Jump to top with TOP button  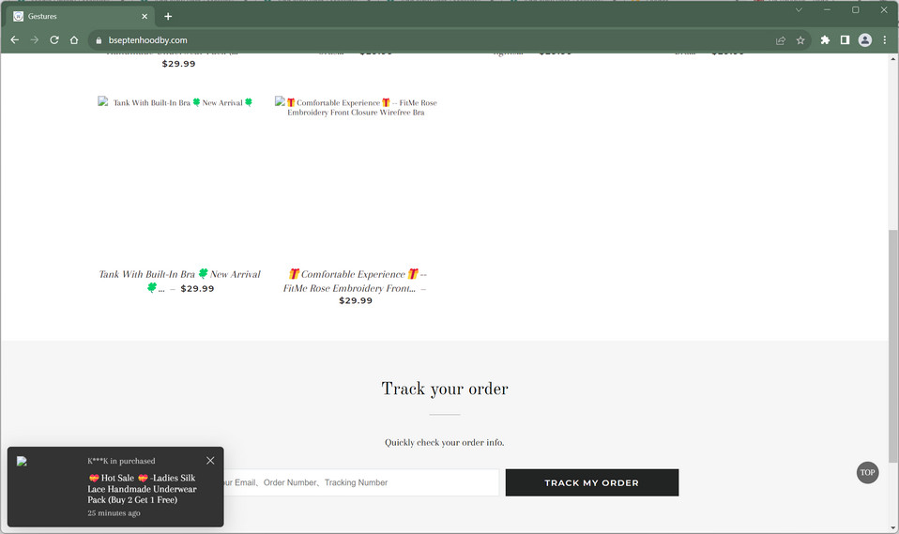[x=867, y=473]
